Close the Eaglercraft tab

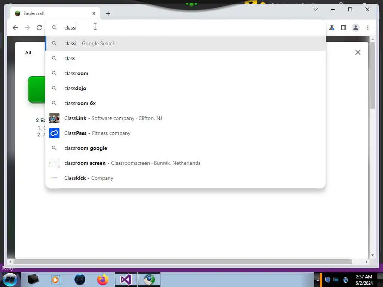pos(94,13)
